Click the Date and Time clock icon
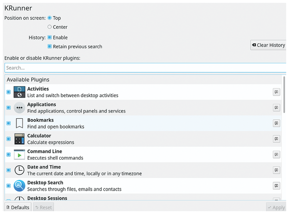The height and width of the screenshot is (214, 289). pos(19,170)
